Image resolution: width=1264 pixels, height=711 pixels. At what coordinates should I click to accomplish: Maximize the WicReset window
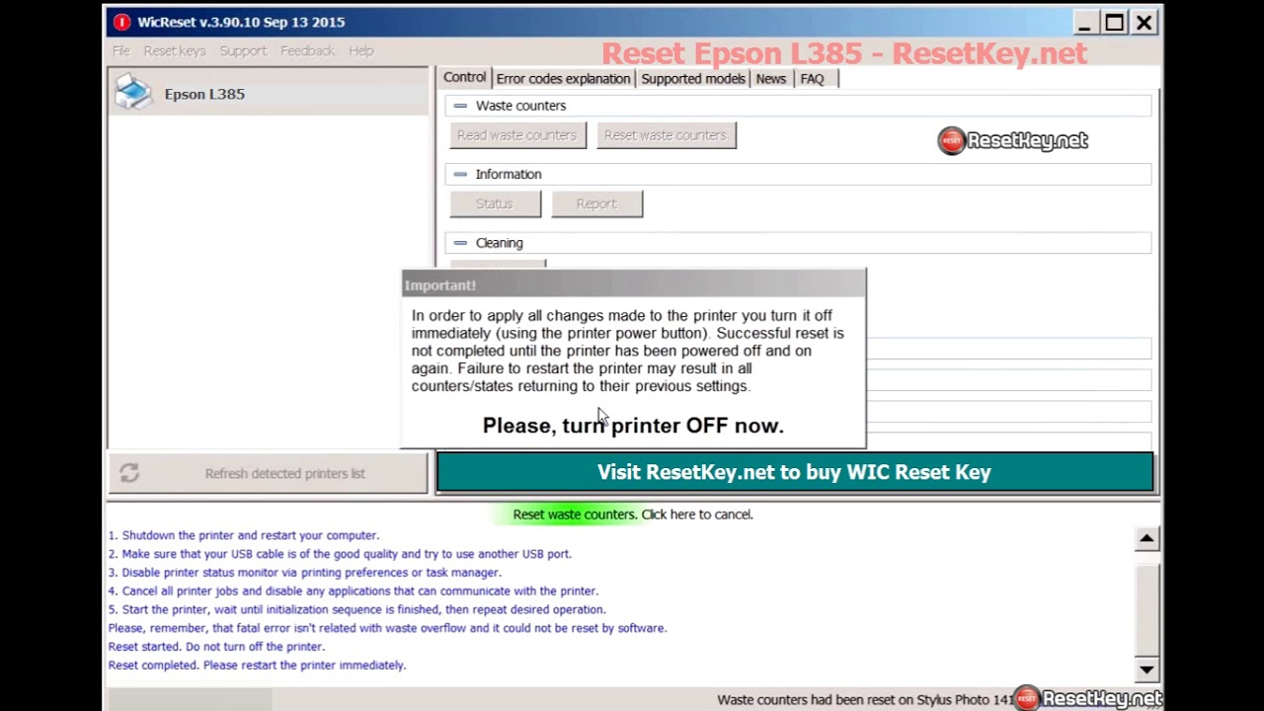coord(1114,22)
